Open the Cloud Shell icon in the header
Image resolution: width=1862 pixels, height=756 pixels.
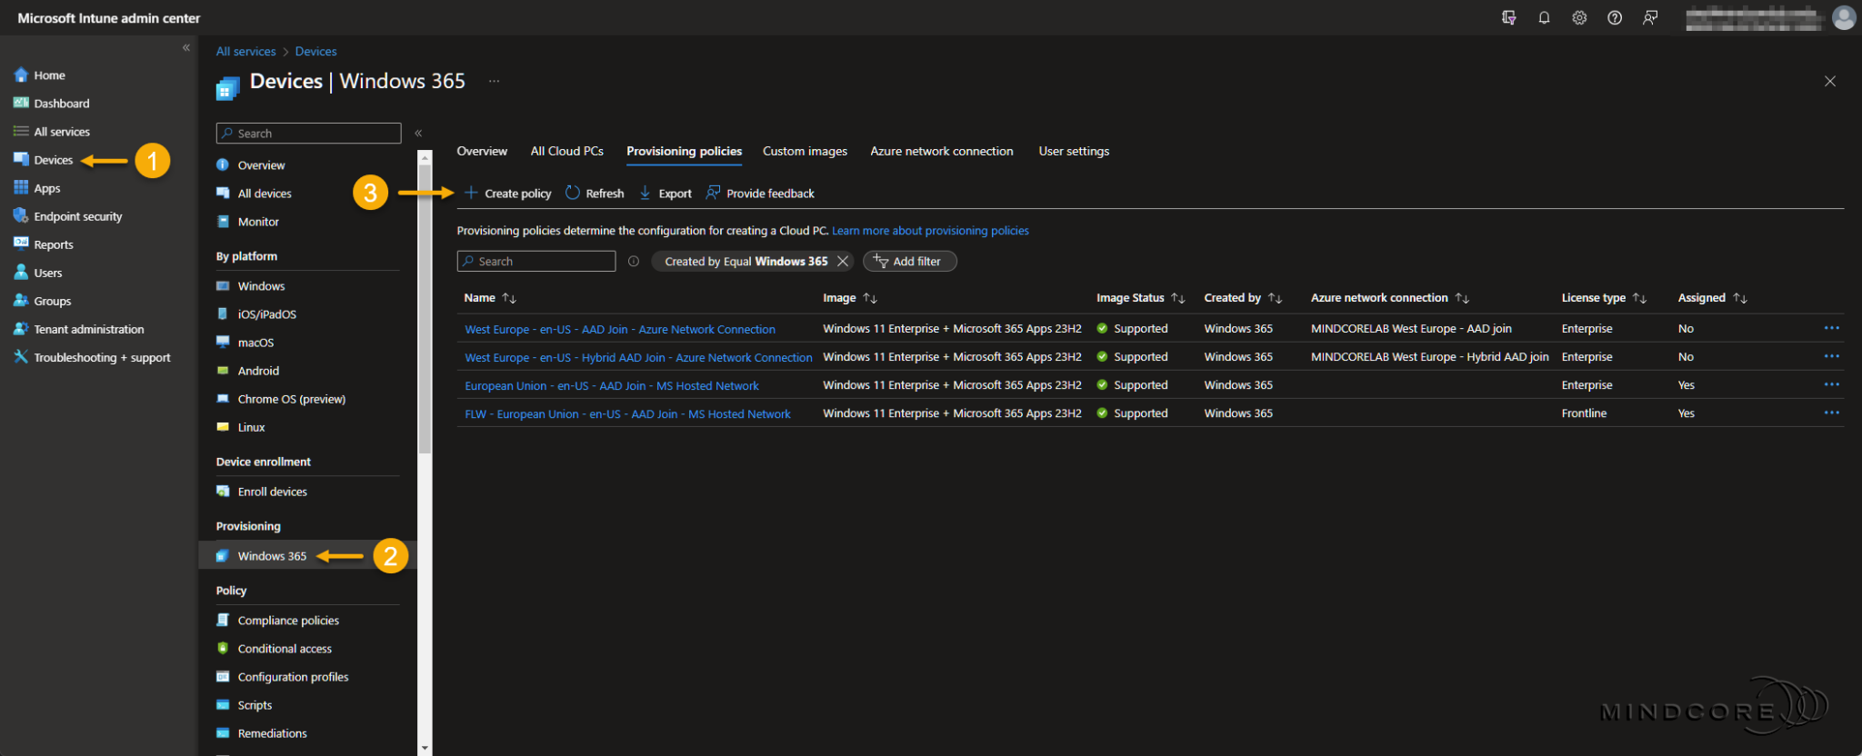pos(1509,18)
